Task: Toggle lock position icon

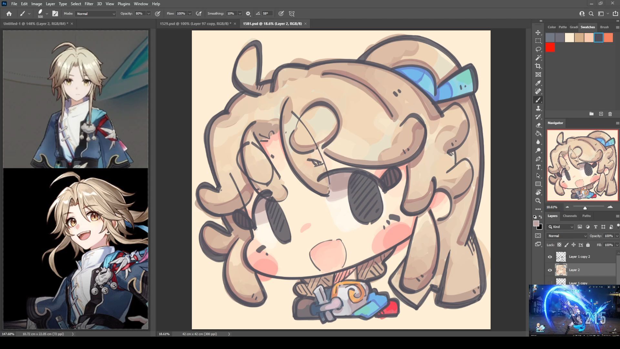Action: click(x=573, y=245)
